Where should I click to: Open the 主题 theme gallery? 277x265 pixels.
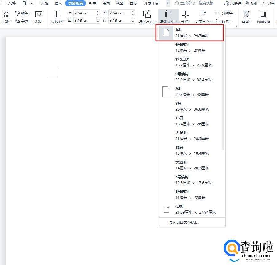(6, 17)
